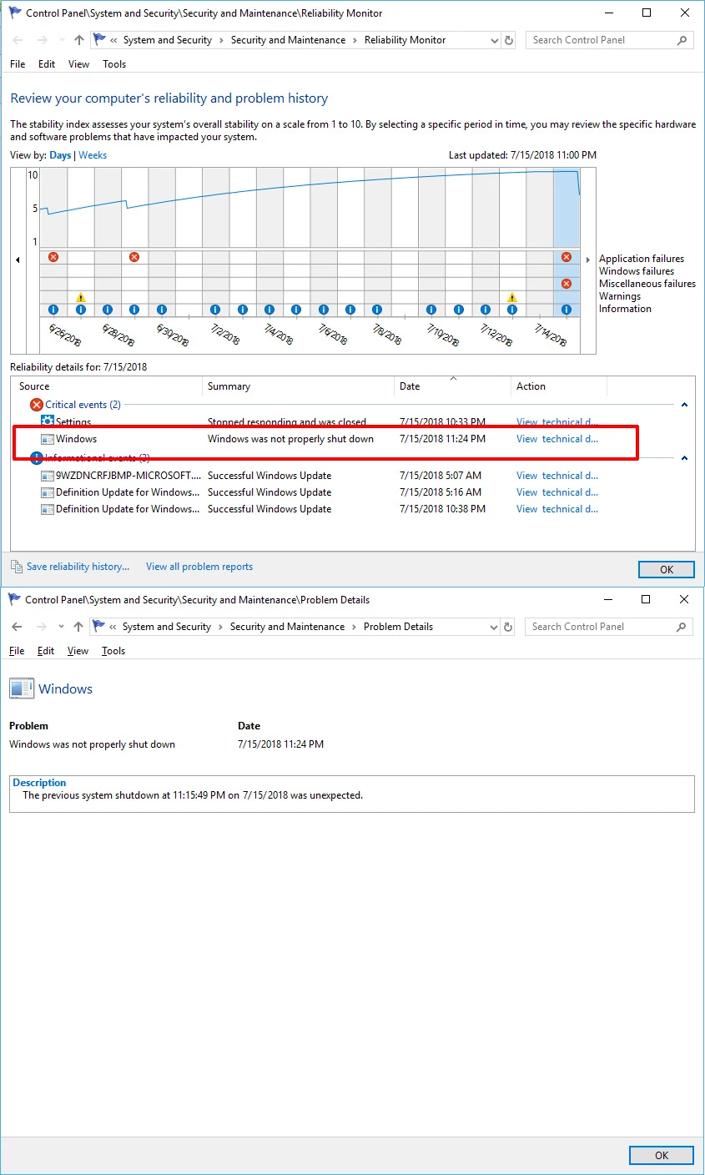
Task: Click Save reliability history link
Action: [x=78, y=567]
